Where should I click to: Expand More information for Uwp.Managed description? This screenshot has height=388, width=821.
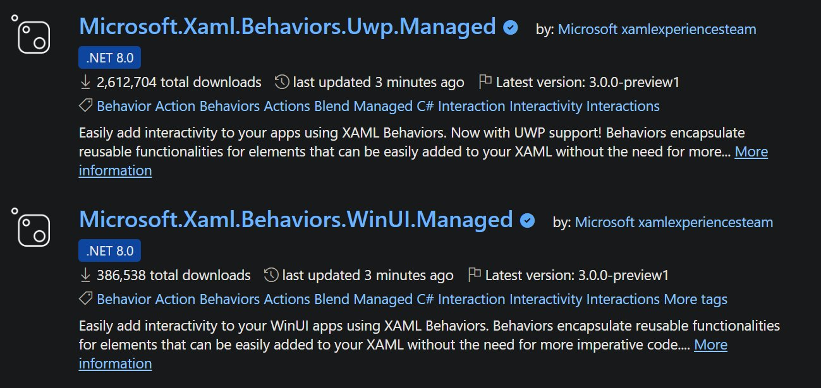[751, 152]
